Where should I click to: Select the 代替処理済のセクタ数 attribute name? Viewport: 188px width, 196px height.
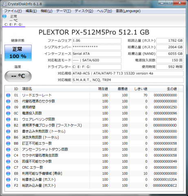[x=38, y=101]
